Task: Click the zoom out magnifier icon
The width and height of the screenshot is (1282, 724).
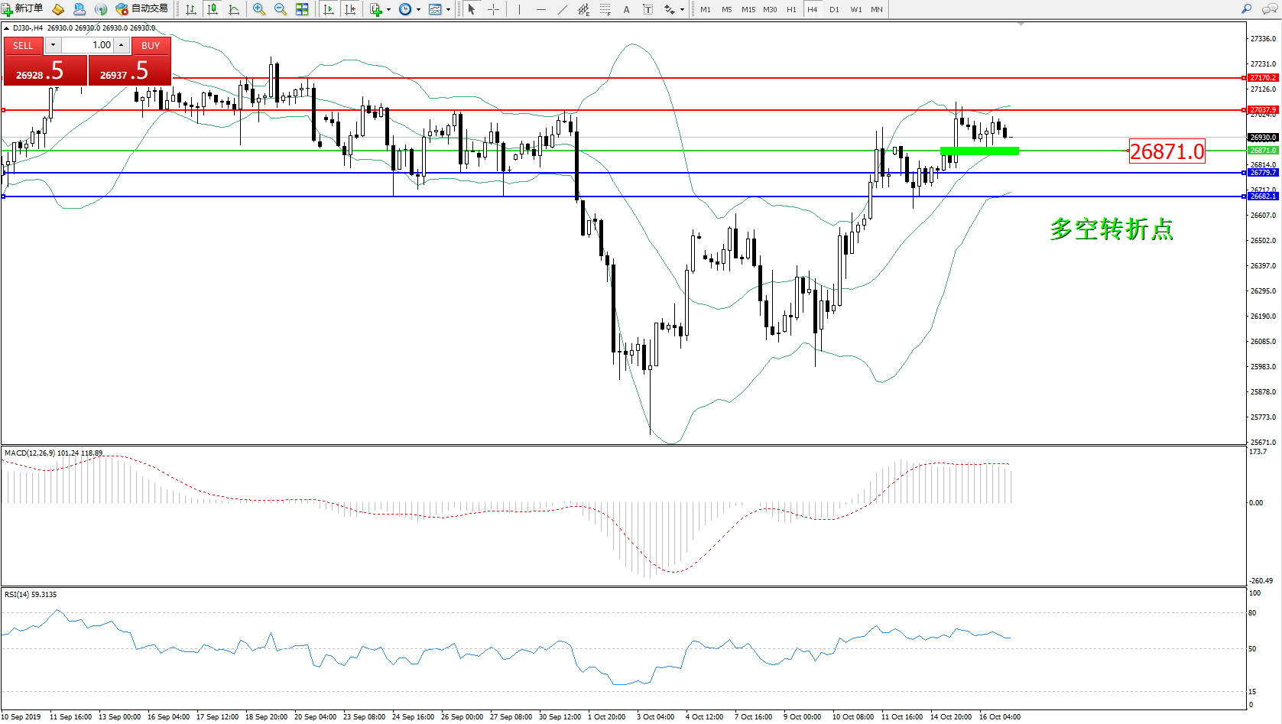Action: pyautogui.click(x=281, y=9)
